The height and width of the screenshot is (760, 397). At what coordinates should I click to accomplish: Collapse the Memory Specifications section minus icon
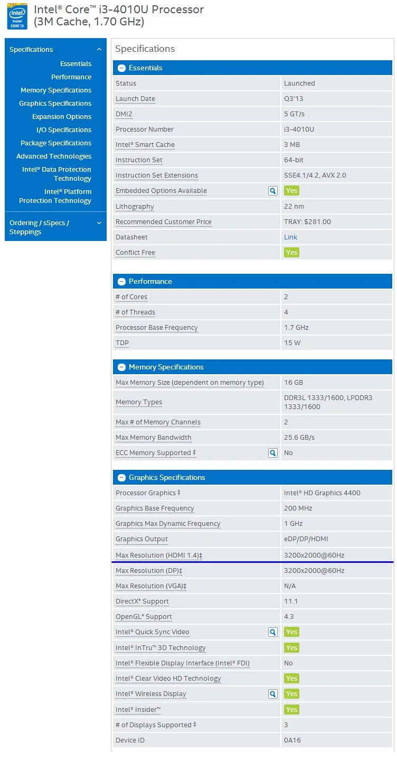[121, 367]
